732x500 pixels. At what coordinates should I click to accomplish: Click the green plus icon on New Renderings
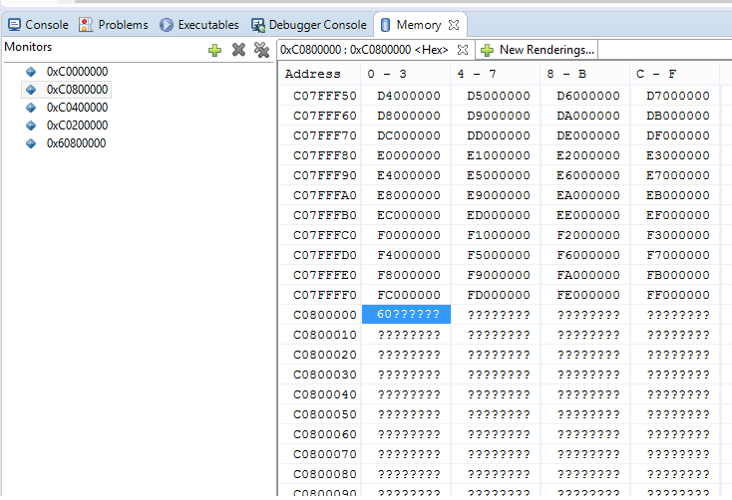click(x=488, y=50)
